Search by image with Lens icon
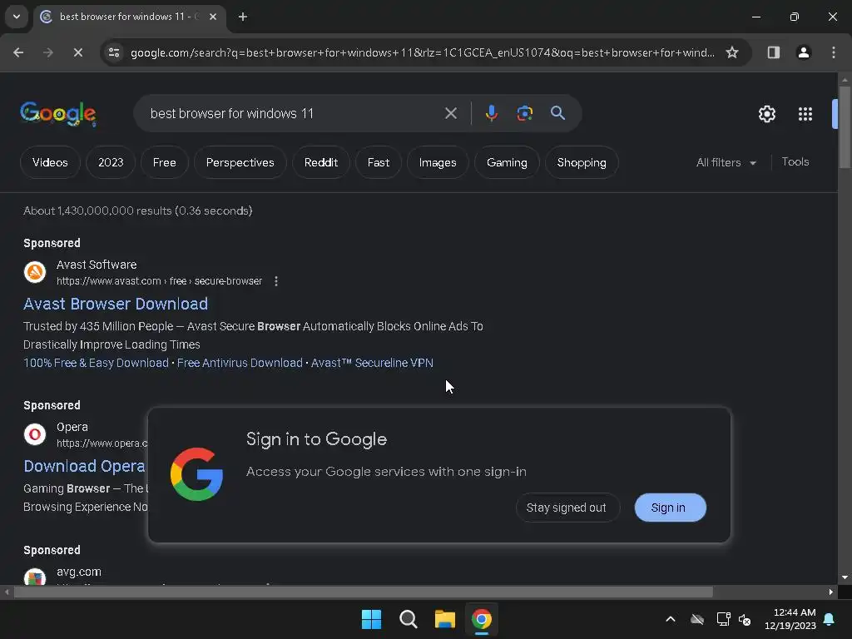 tap(525, 113)
